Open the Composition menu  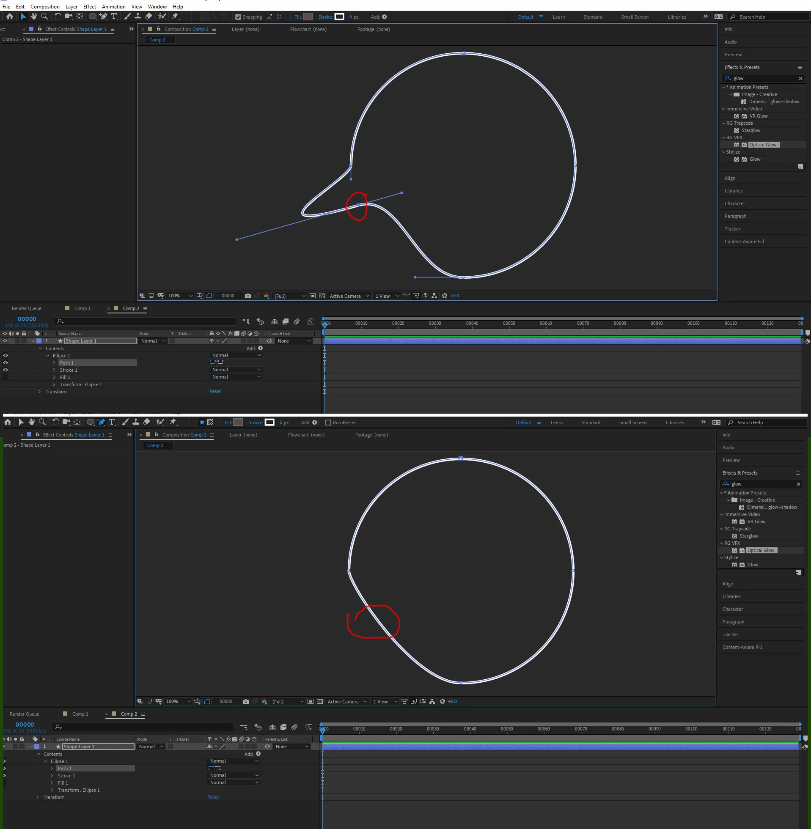coord(45,6)
